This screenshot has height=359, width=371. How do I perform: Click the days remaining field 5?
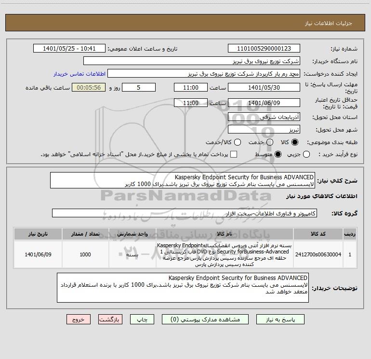coord(139,87)
